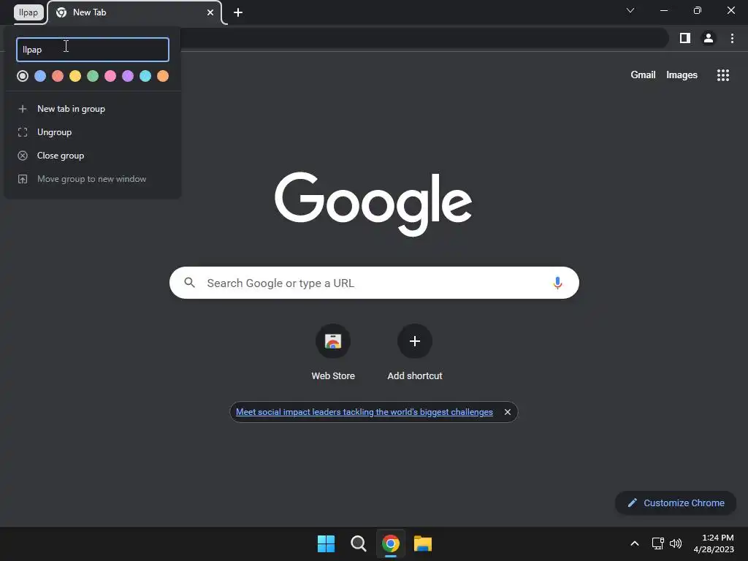Set the orange group color
Image resolution: width=748 pixels, height=561 pixels.
163,76
